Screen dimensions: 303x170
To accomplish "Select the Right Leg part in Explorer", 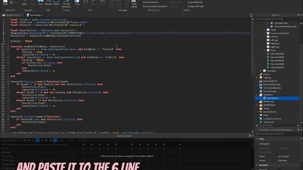I will [275, 47].
